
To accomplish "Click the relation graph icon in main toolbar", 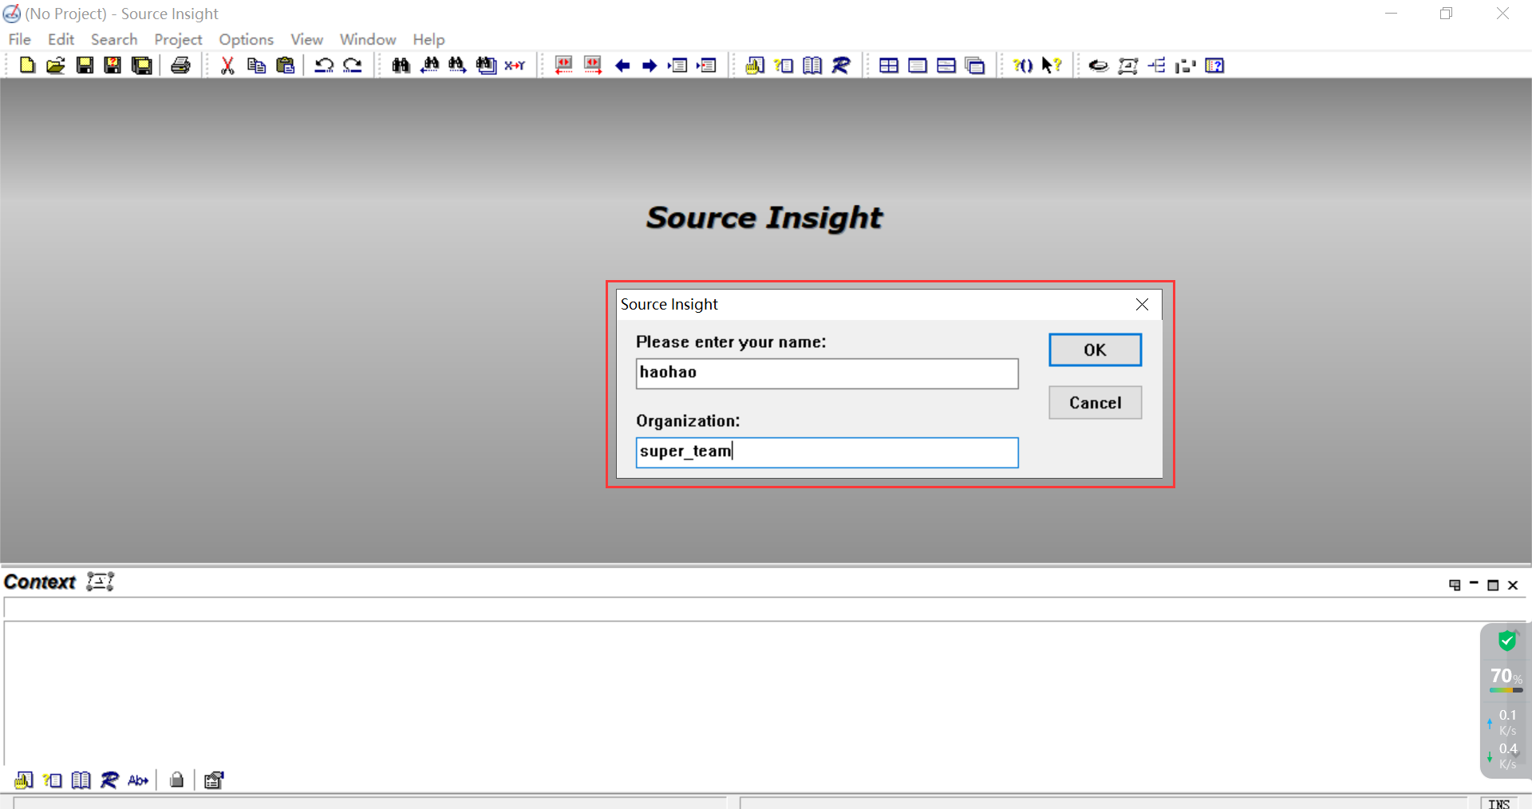I will (x=1127, y=65).
